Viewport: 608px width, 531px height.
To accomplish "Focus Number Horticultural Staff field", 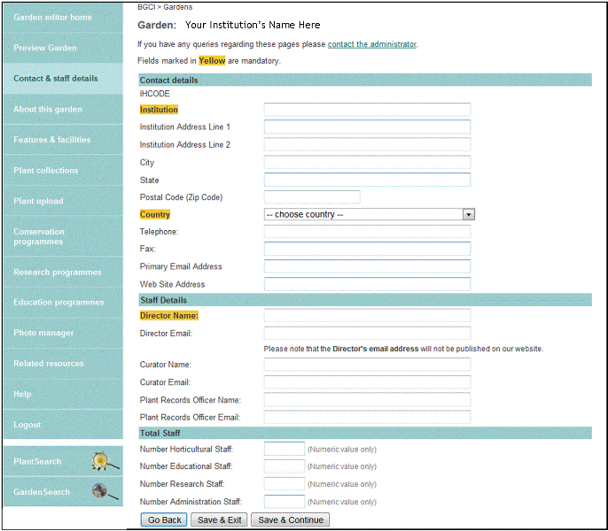I will click(285, 449).
